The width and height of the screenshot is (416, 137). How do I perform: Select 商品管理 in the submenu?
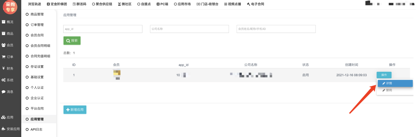(37, 14)
